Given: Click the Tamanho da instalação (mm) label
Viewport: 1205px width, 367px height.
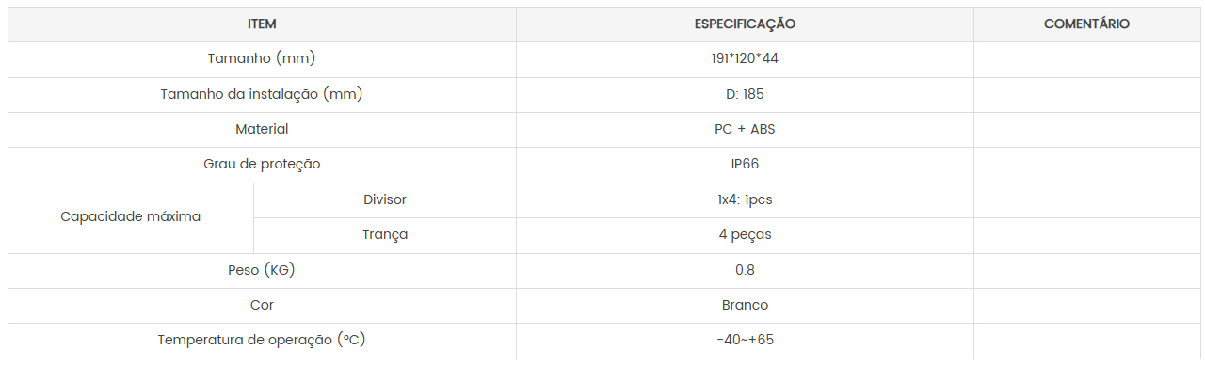Looking at the screenshot, I should click(x=262, y=94).
